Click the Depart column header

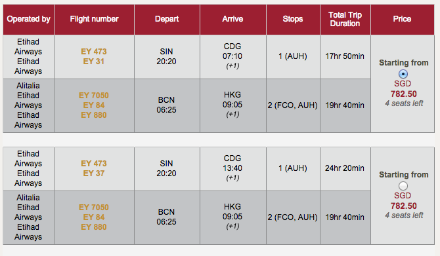tap(167, 19)
